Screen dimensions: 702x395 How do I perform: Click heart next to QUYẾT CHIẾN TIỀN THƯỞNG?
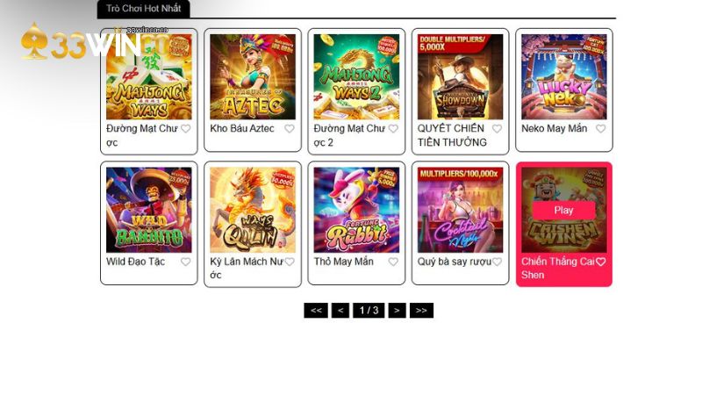(497, 128)
